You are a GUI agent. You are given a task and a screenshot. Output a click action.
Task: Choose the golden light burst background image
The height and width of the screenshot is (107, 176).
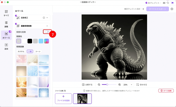click(x=21, y=82)
